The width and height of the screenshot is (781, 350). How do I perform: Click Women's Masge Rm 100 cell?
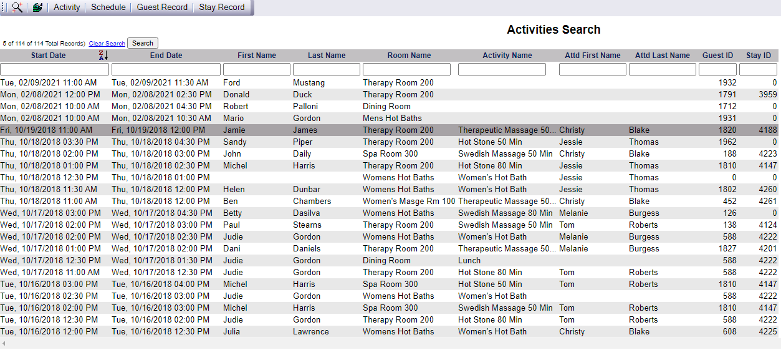point(409,201)
